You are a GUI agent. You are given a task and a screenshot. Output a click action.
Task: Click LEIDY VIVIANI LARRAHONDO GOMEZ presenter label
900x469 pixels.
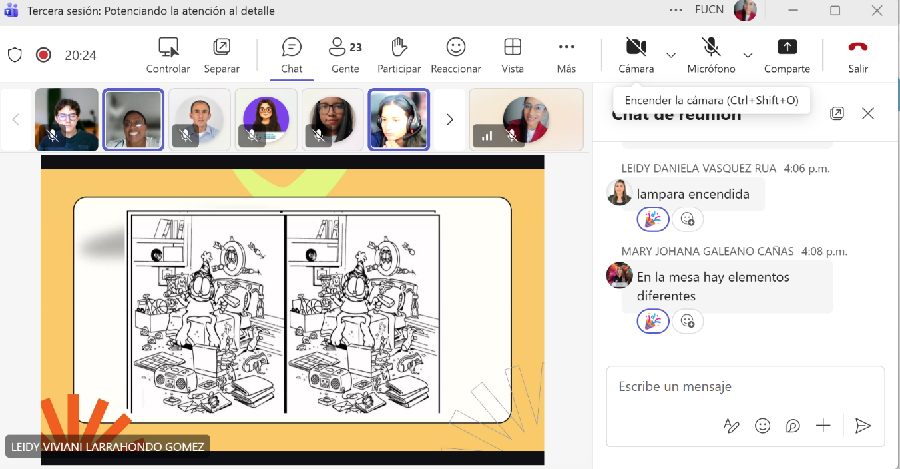pyautogui.click(x=108, y=446)
